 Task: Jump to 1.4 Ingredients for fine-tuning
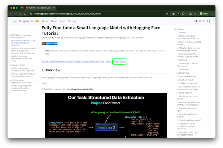click(188, 55)
